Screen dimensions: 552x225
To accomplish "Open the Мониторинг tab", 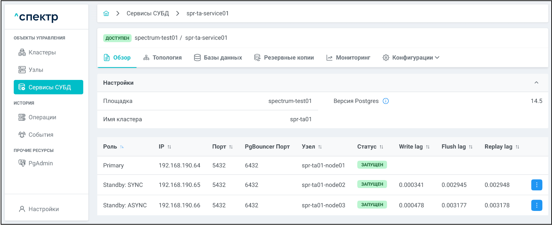I will click(348, 58).
